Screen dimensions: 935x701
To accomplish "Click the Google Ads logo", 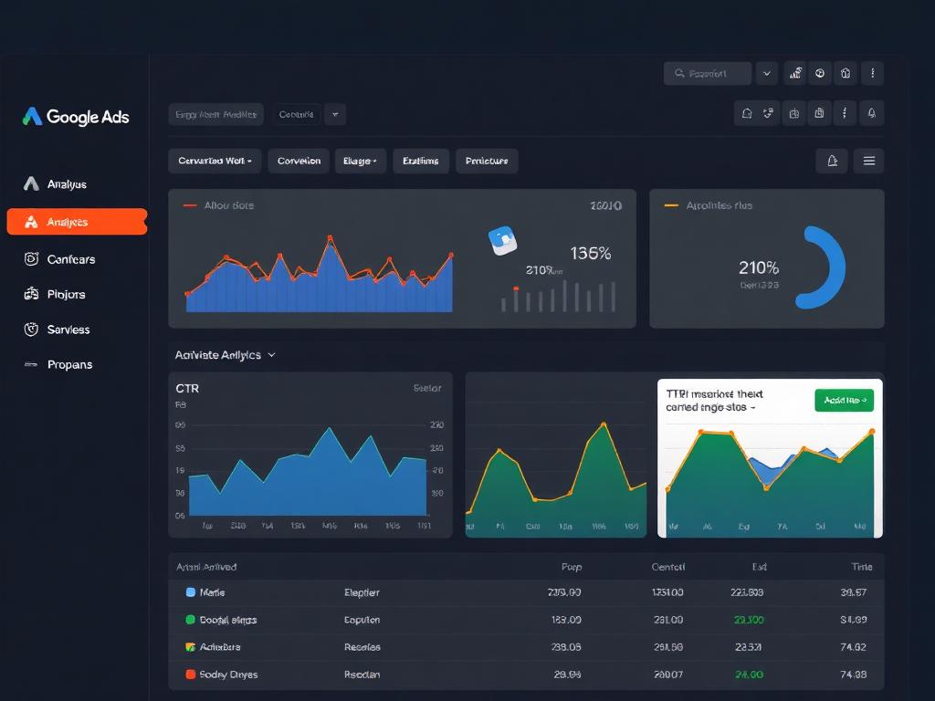I will click(x=76, y=116).
